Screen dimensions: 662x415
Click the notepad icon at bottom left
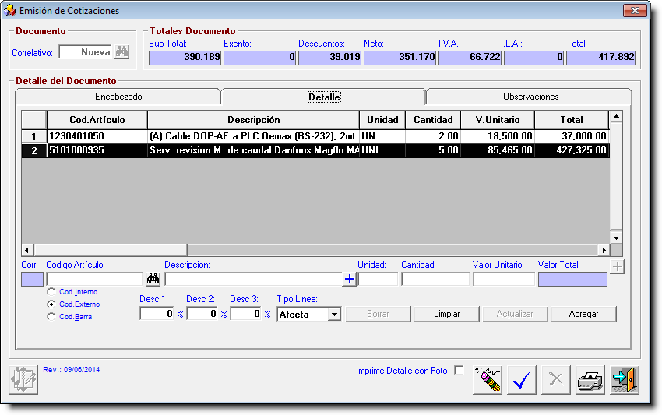coord(23,380)
